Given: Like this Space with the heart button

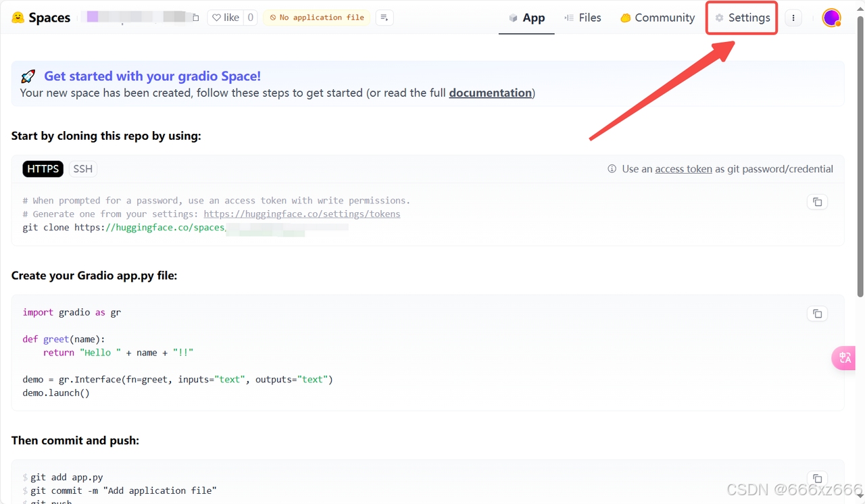Looking at the screenshot, I should 226,18.
